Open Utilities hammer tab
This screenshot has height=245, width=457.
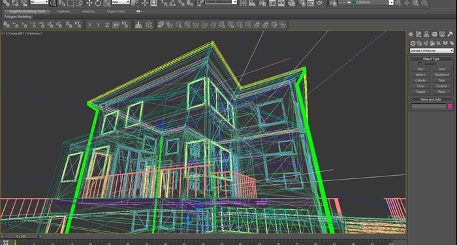click(450, 35)
